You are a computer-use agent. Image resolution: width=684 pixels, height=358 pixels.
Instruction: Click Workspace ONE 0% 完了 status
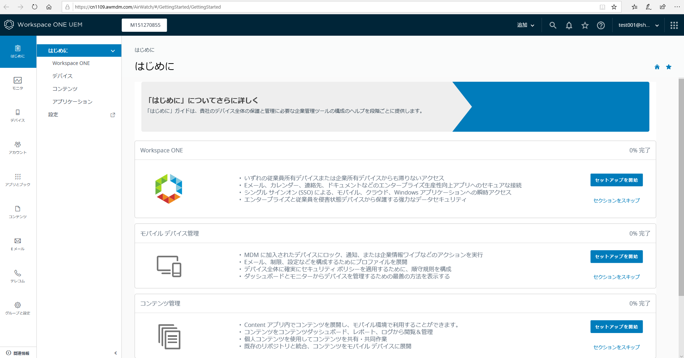[640, 150]
